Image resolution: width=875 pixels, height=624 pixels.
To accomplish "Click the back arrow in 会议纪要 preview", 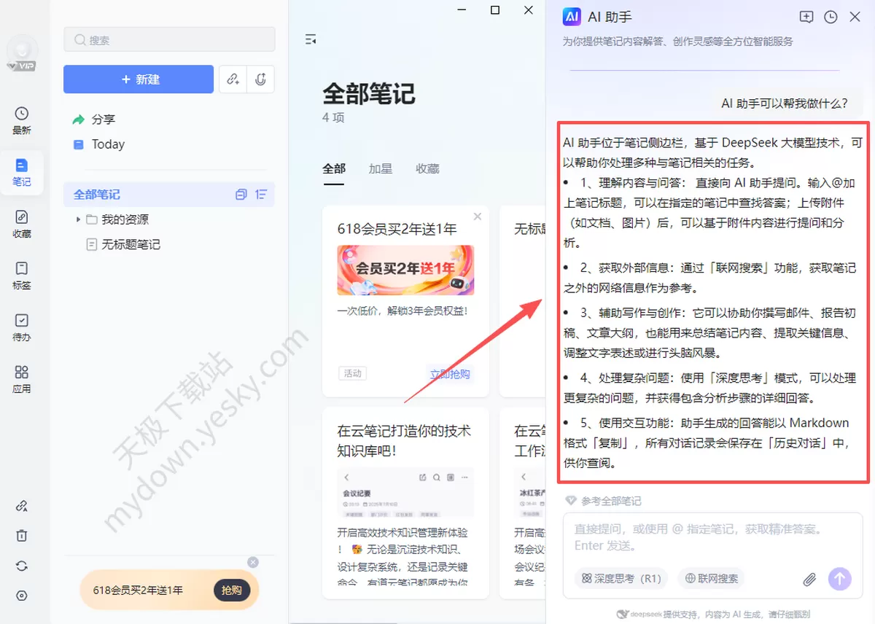I will [346, 477].
